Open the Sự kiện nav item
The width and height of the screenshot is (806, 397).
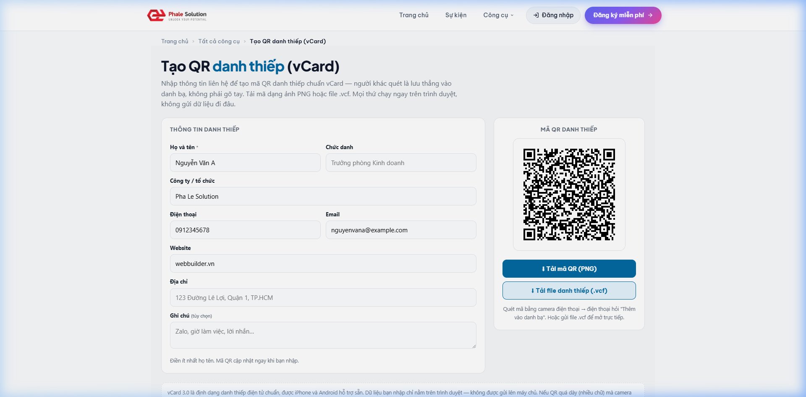pos(455,15)
